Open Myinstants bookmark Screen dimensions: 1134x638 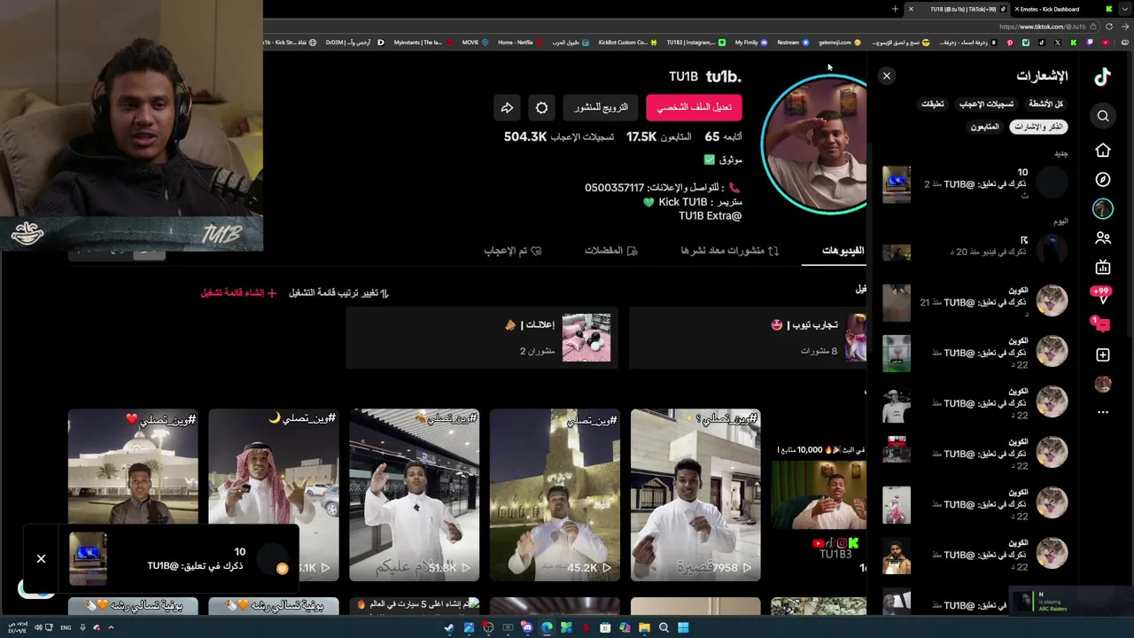pyautogui.click(x=423, y=43)
